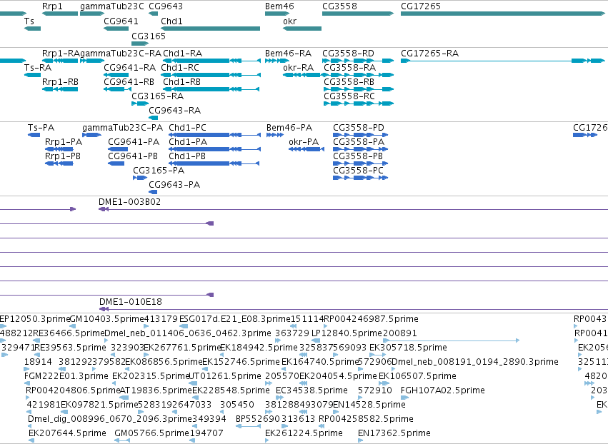
Task: Click the gammaTub23C gene label
Action: pos(112,6)
